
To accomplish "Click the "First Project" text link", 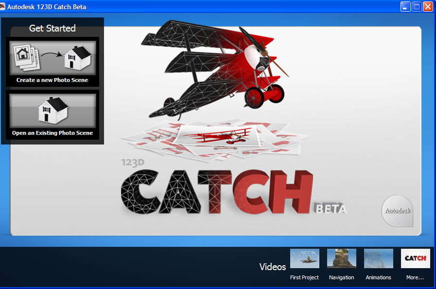I will tap(304, 277).
